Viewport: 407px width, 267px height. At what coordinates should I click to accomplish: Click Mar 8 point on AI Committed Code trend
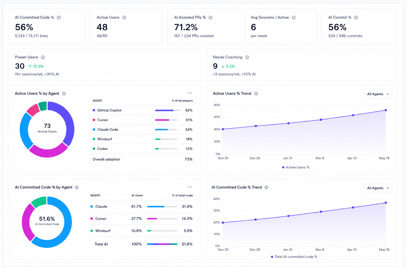(321, 212)
